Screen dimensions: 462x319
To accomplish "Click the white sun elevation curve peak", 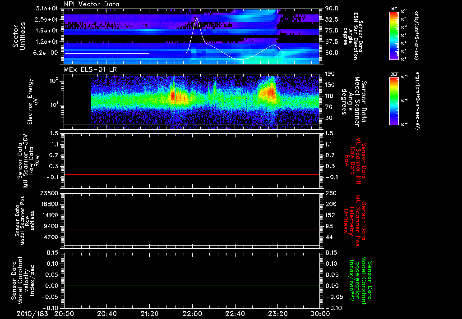I will click(x=197, y=18).
